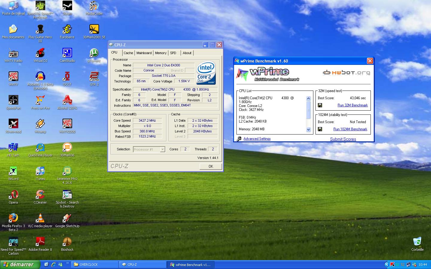
Task: Launch Winamp from the desktop
Action: [40, 126]
